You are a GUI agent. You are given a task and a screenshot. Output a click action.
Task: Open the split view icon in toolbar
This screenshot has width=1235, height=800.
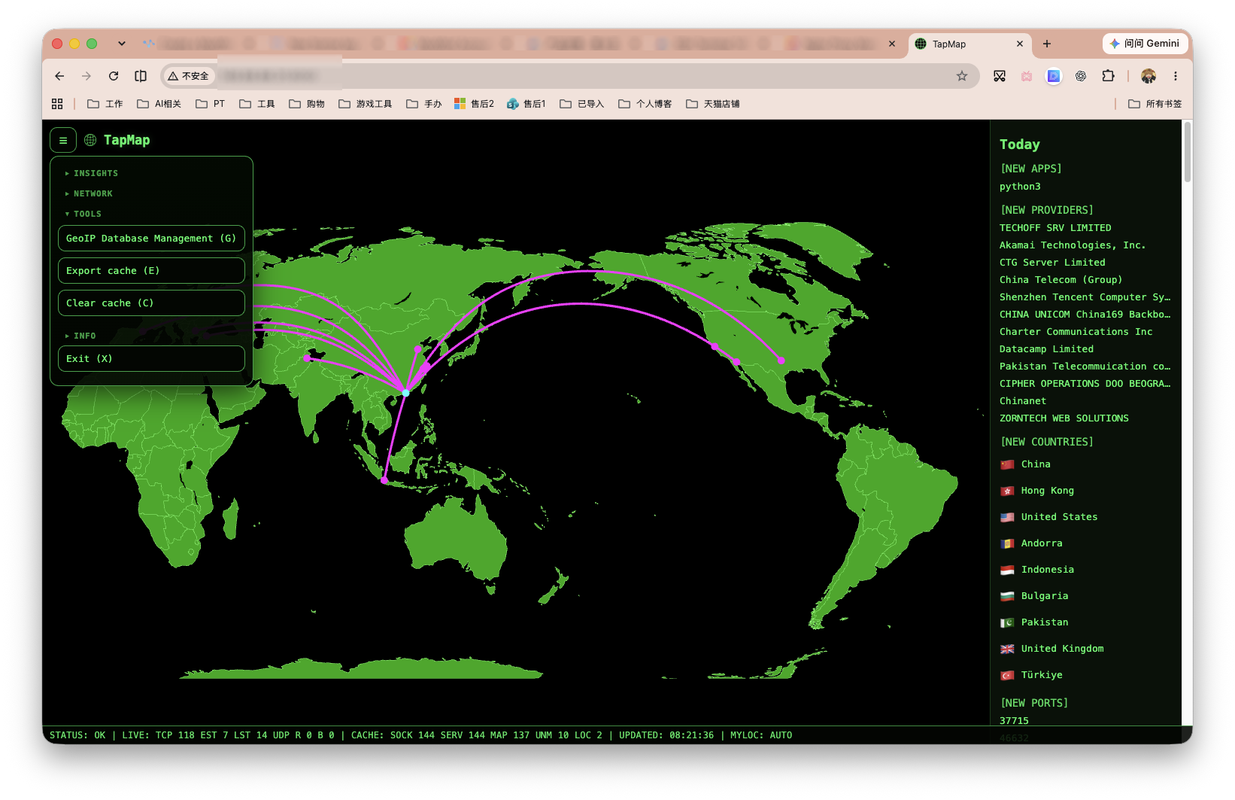coord(141,76)
